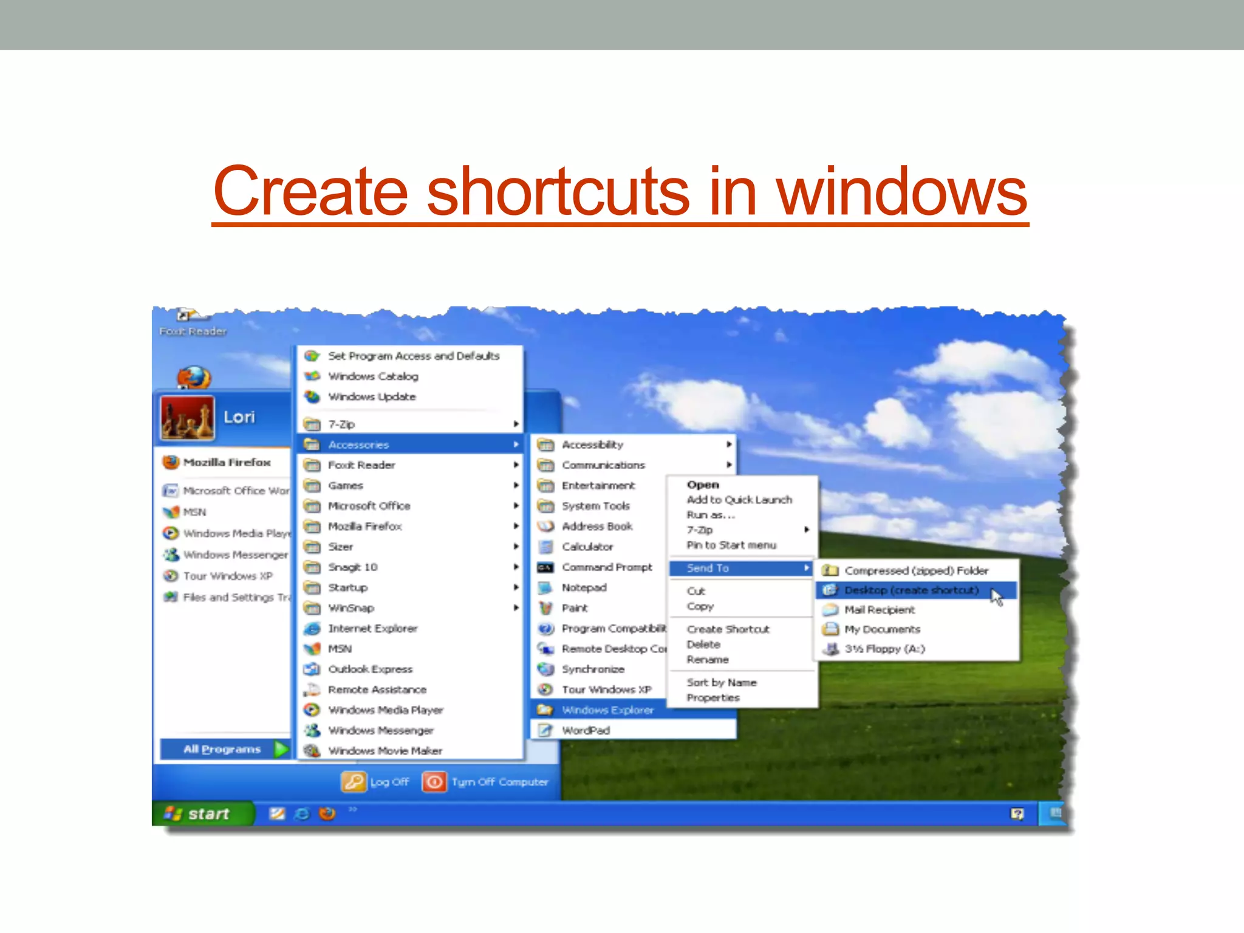Open Outlook Express icon
The height and width of the screenshot is (933, 1244).
[312, 669]
